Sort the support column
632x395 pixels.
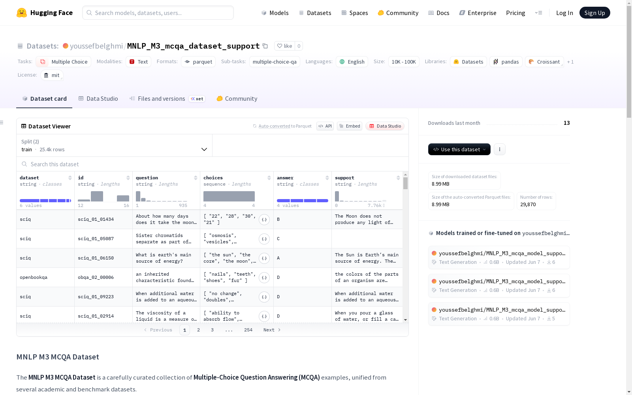[398, 178]
